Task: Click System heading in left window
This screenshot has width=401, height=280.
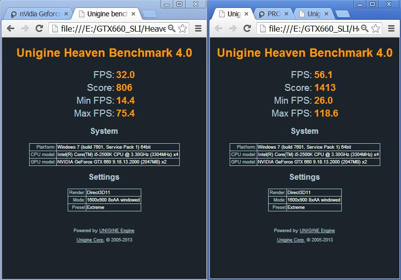Action: [104, 131]
